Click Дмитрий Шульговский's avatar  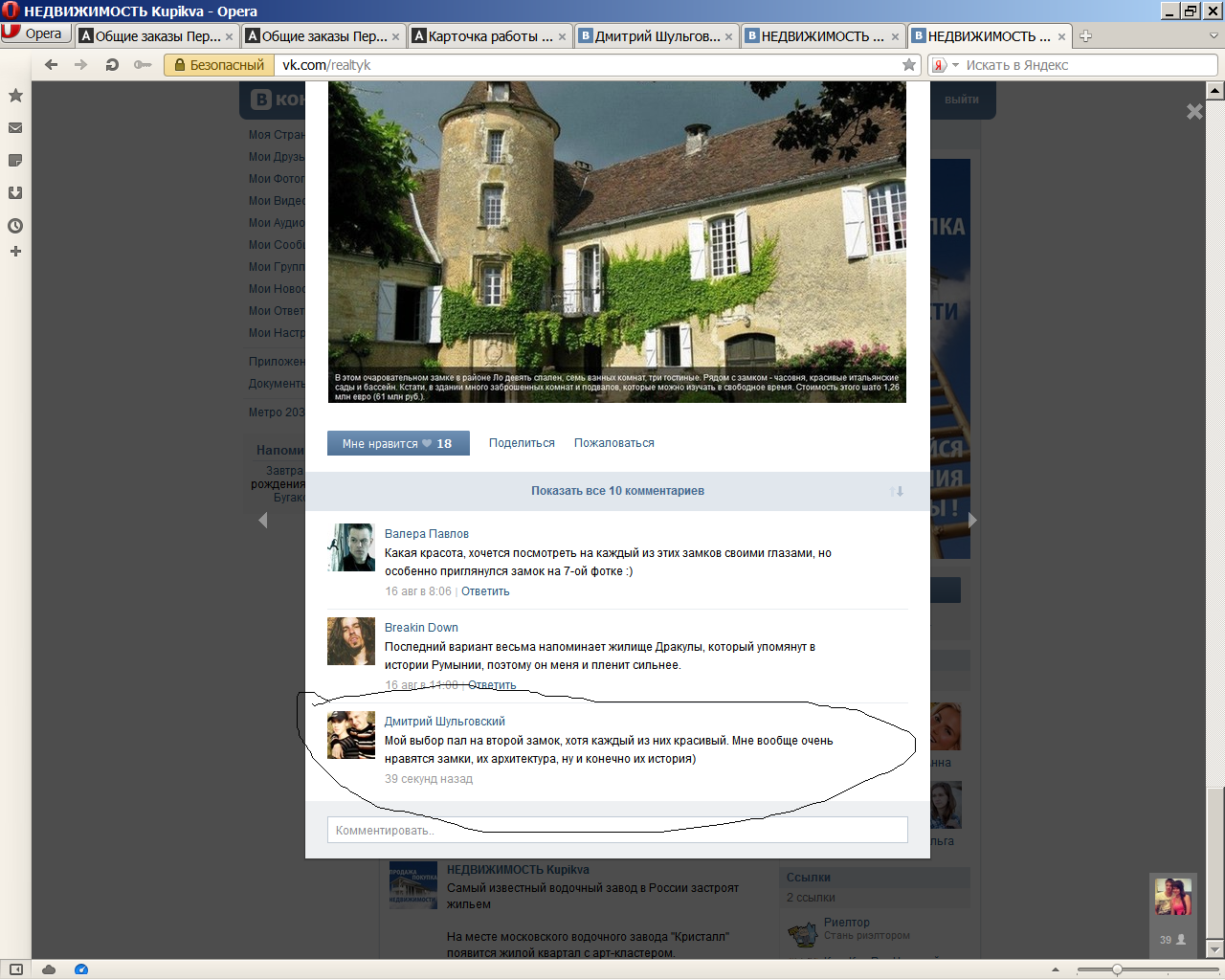tap(351, 735)
